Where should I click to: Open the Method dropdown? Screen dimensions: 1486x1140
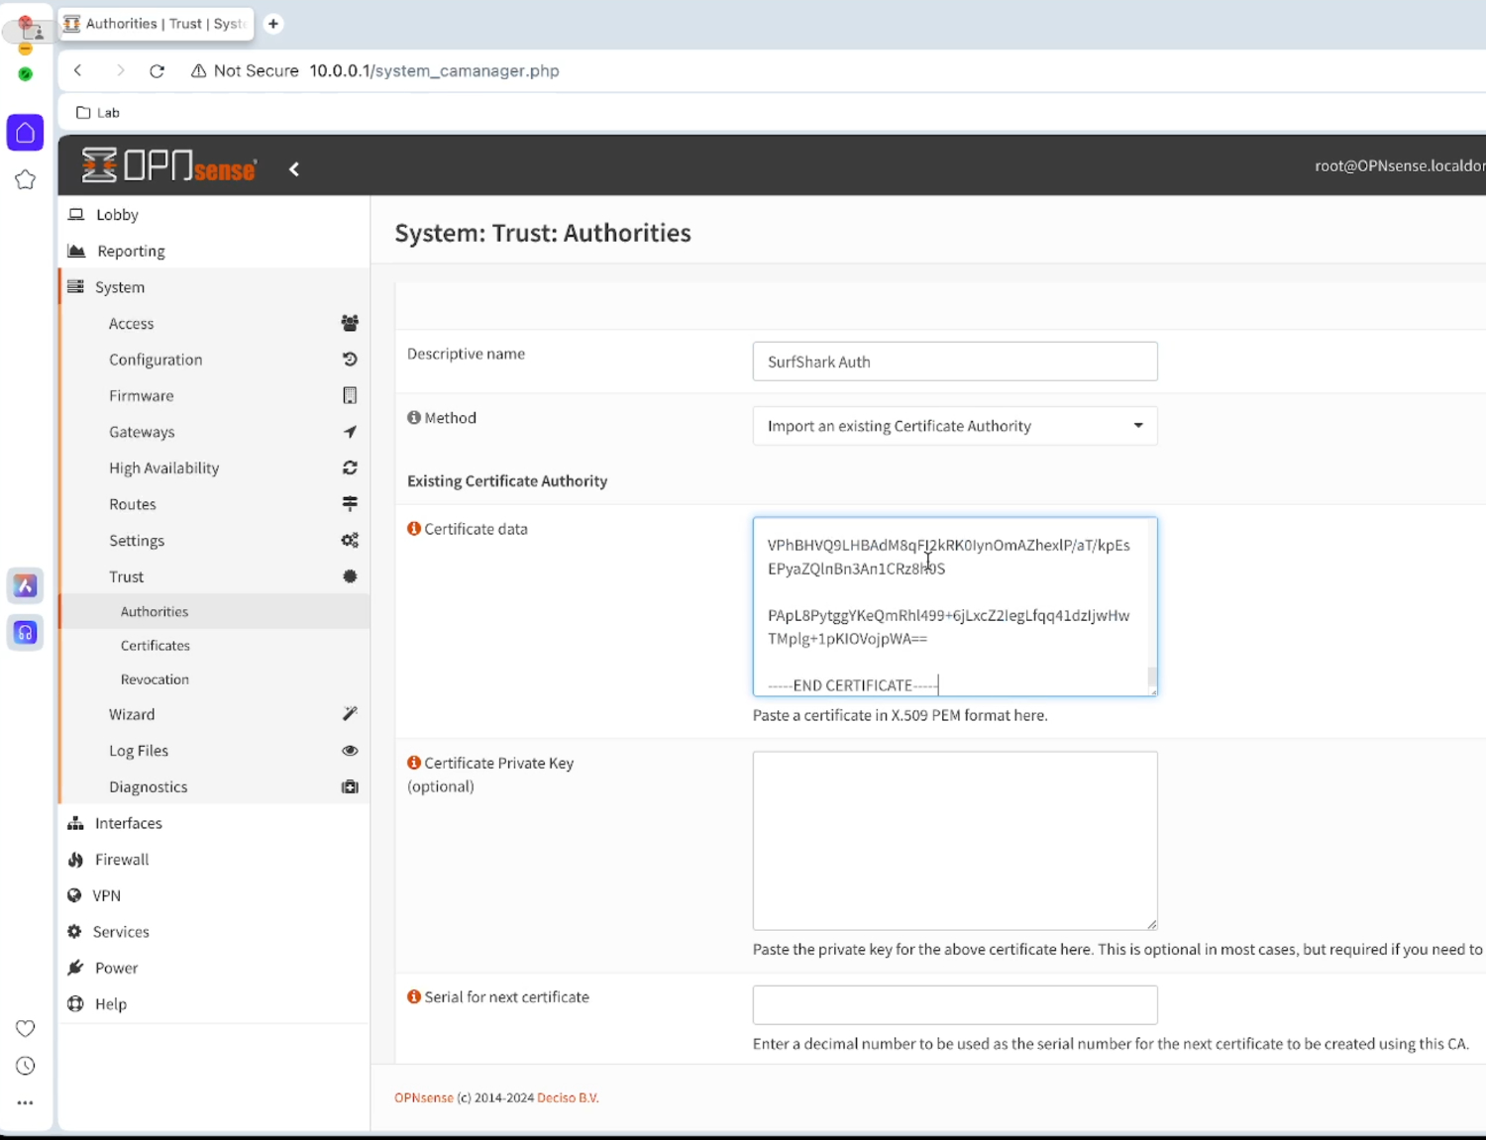coord(954,426)
